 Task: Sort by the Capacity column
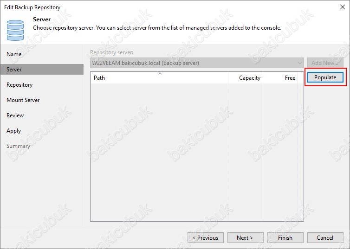pos(245,78)
